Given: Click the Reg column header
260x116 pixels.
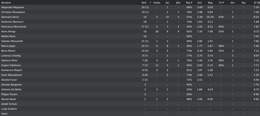Looking at the screenshot, I should coord(210,3).
